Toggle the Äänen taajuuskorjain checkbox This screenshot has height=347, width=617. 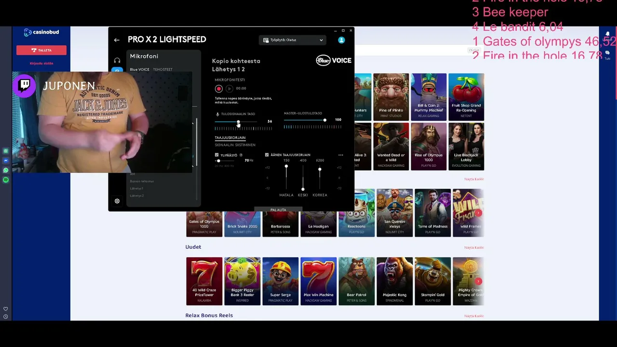(x=267, y=155)
